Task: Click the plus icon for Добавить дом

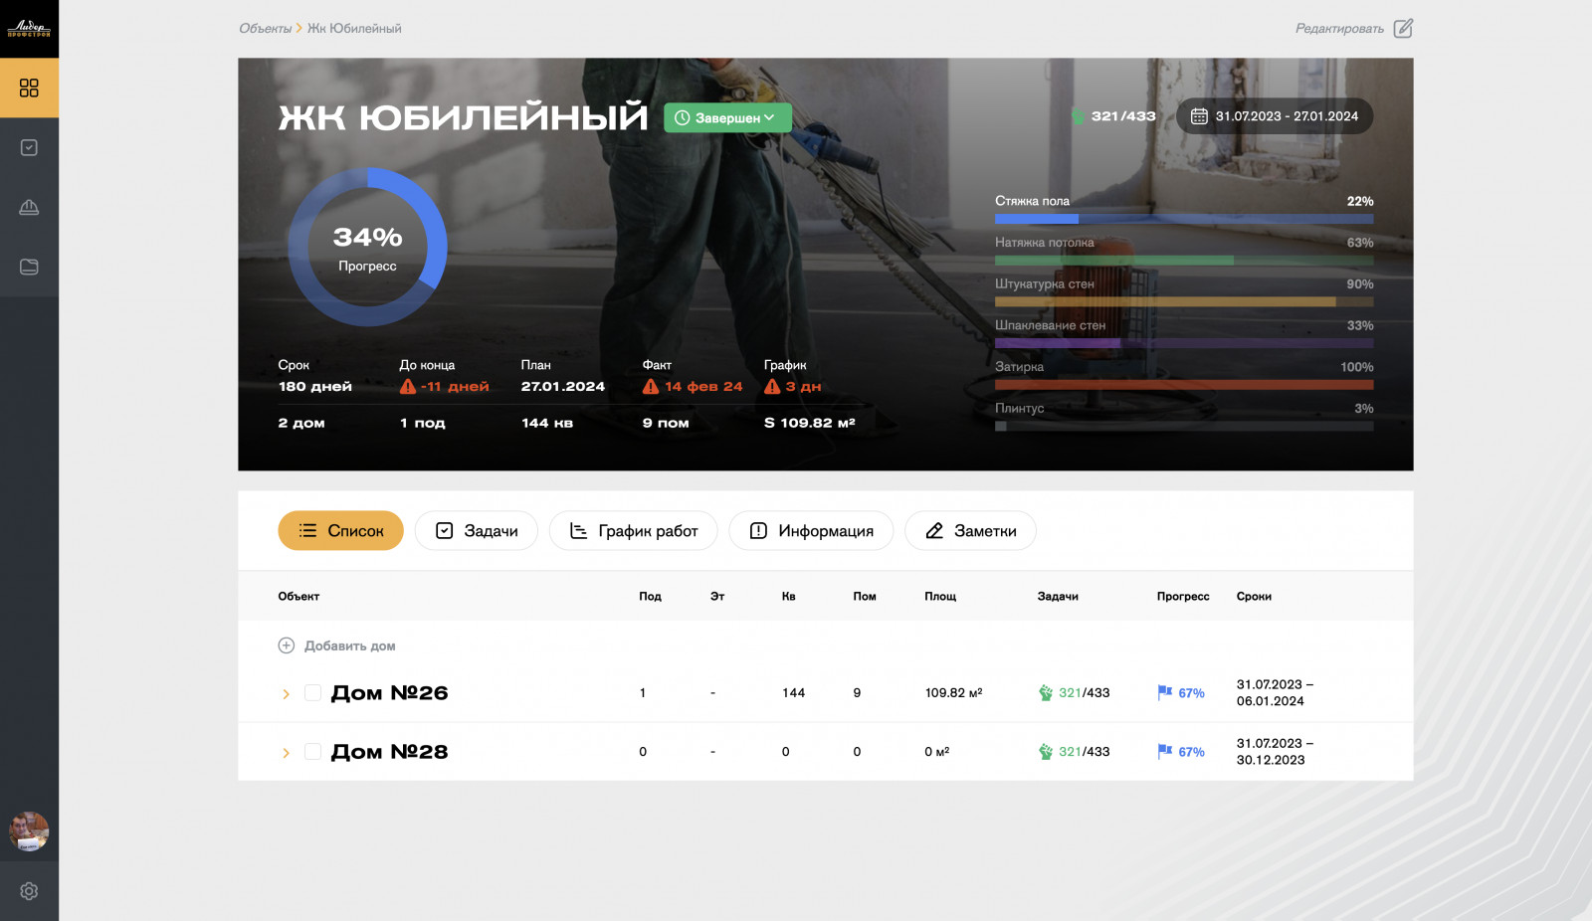Action: tap(286, 645)
